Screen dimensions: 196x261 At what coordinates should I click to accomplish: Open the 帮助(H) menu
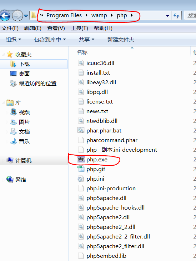[x=103, y=28]
